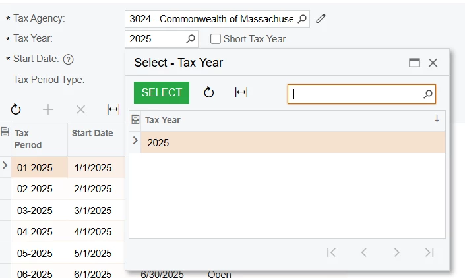Image resolution: width=465 pixels, height=278 pixels.
Task: Open the Start Date help icon
Action: pyautogui.click(x=68, y=59)
